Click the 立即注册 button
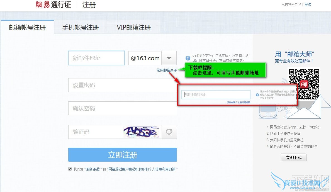This screenshot has height=192, width=331. tap(122, 155)
